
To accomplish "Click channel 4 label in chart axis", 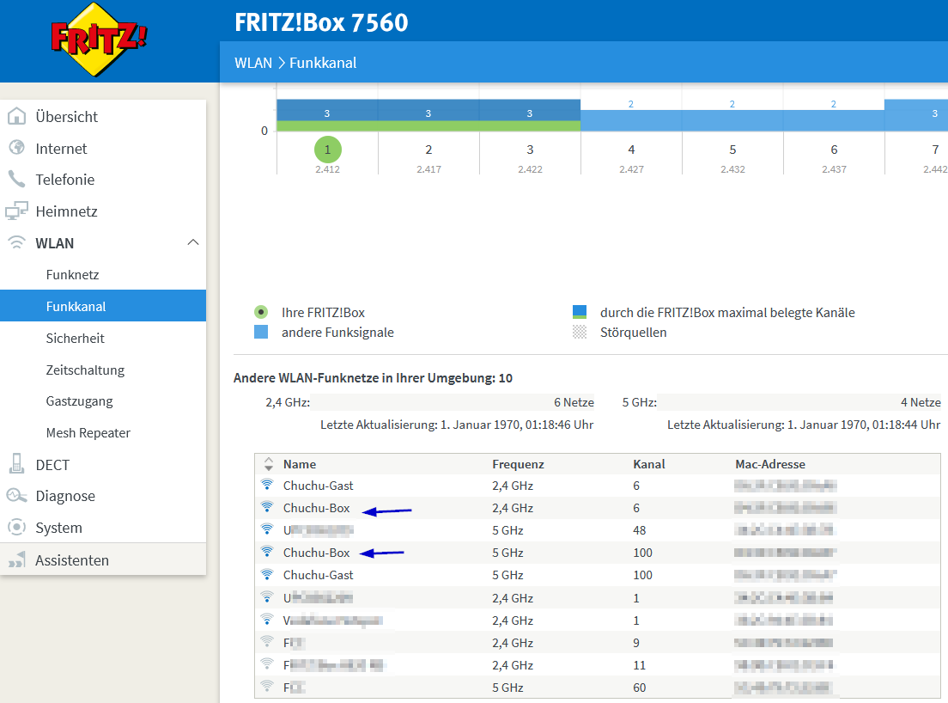I will pyautogui.click(x=631, y=150).
